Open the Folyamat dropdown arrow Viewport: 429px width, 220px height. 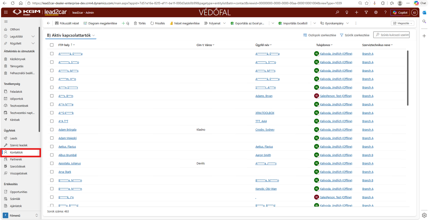[224, 23]
